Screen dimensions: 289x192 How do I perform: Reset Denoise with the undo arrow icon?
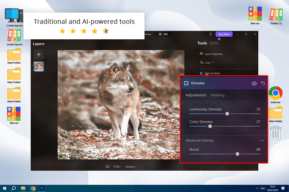[263, 83]
